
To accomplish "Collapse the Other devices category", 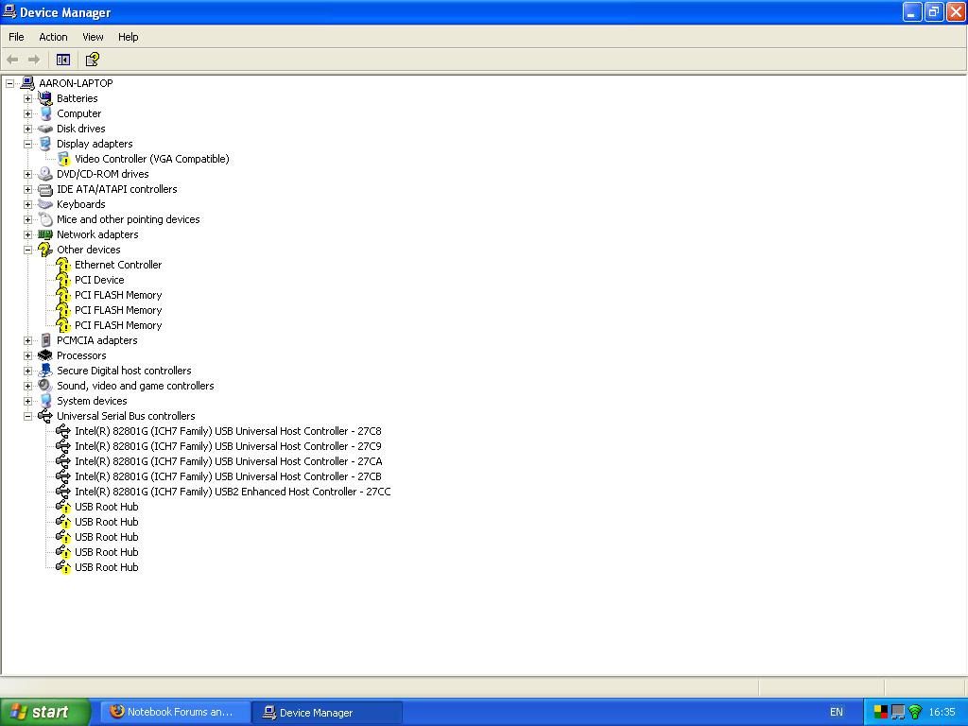I will tap(27, 250).
